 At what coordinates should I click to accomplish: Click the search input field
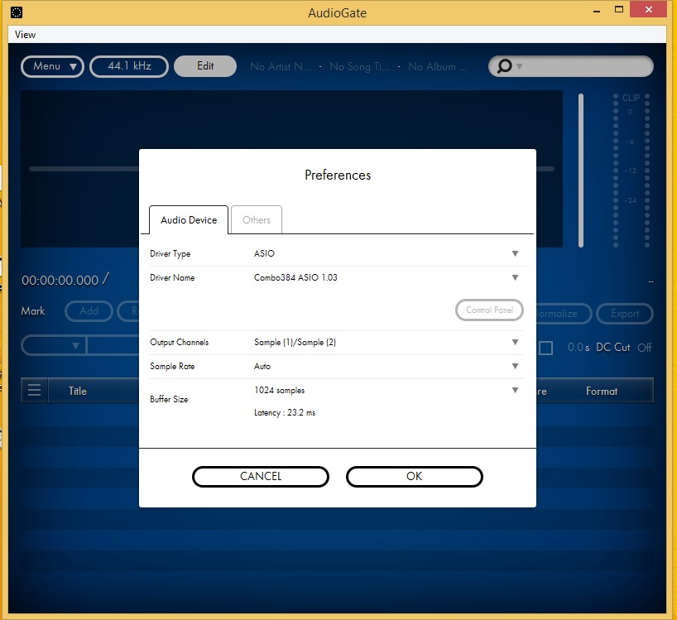(571, 66)
